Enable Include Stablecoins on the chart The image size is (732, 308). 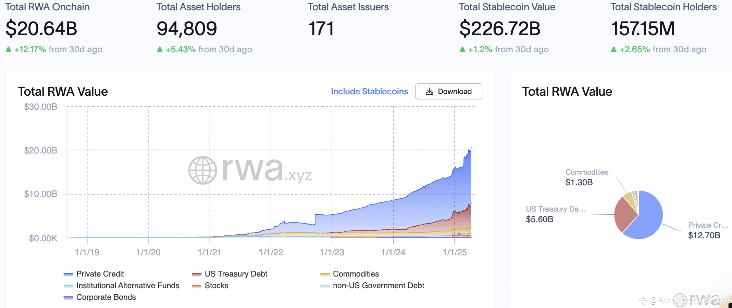click(369, 91)
